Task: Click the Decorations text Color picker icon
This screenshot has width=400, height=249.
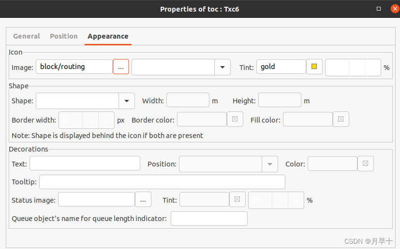Action: point(365,164)
